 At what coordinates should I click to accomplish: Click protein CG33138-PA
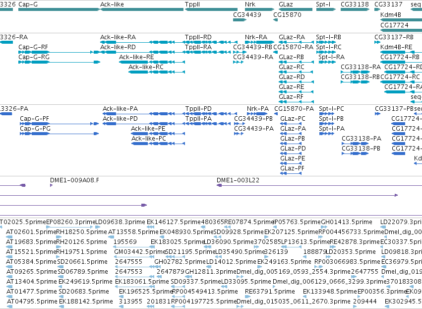(x=362, y=139)
